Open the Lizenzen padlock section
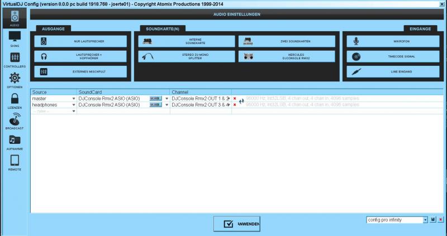 [15, 102]
